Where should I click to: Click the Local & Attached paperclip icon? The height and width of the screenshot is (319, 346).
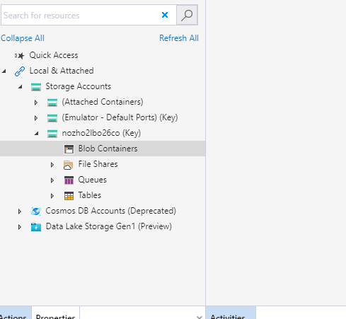click(20, 71)
